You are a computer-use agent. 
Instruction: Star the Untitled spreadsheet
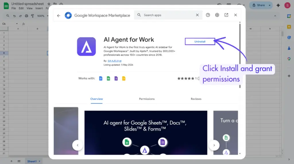click(x=49, y=4)
